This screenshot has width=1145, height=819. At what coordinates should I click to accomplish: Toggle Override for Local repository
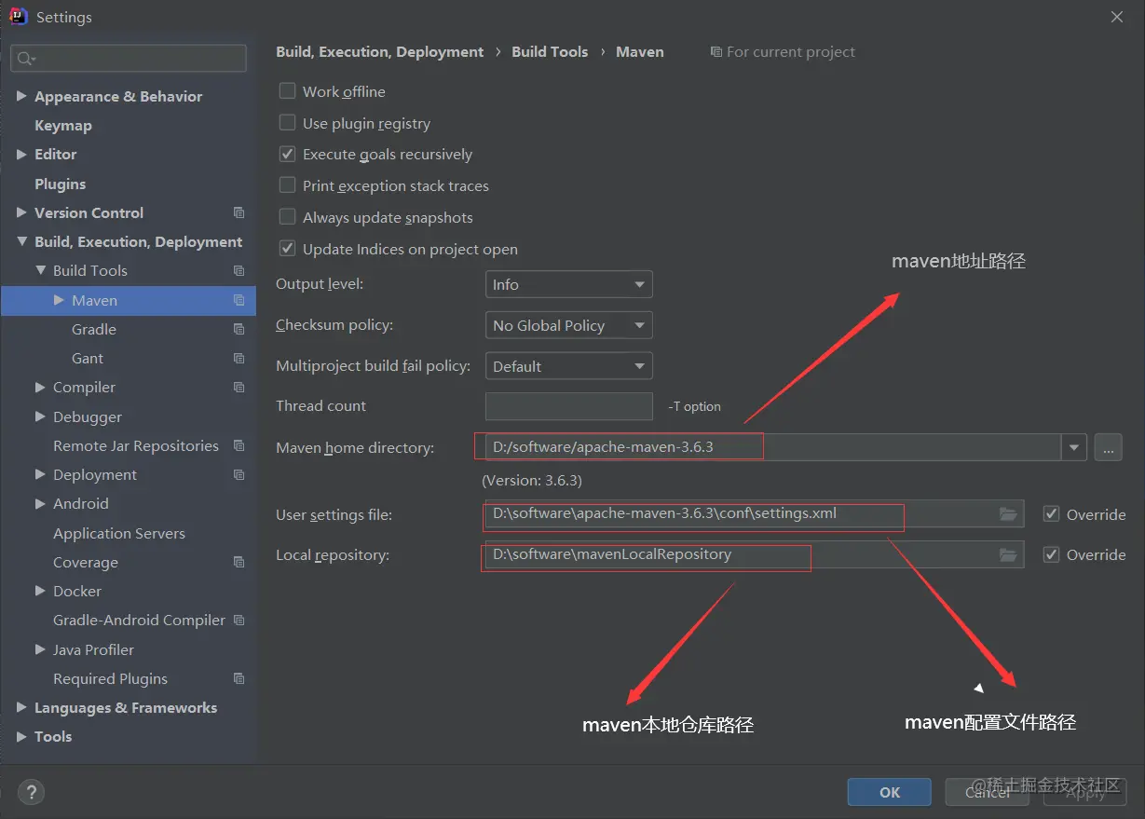coord(1052,554)
